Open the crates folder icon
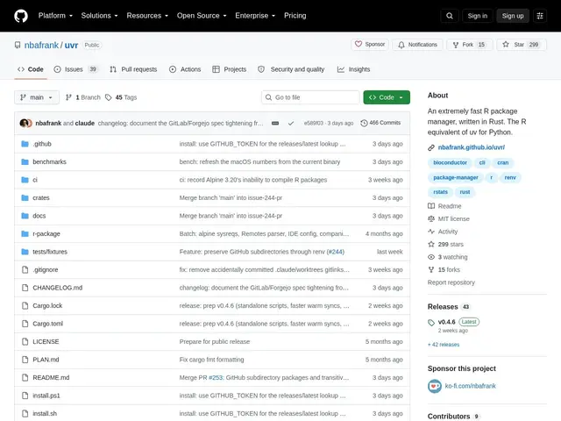Viewport: 561px width, 421px height. tap(25, 197)
